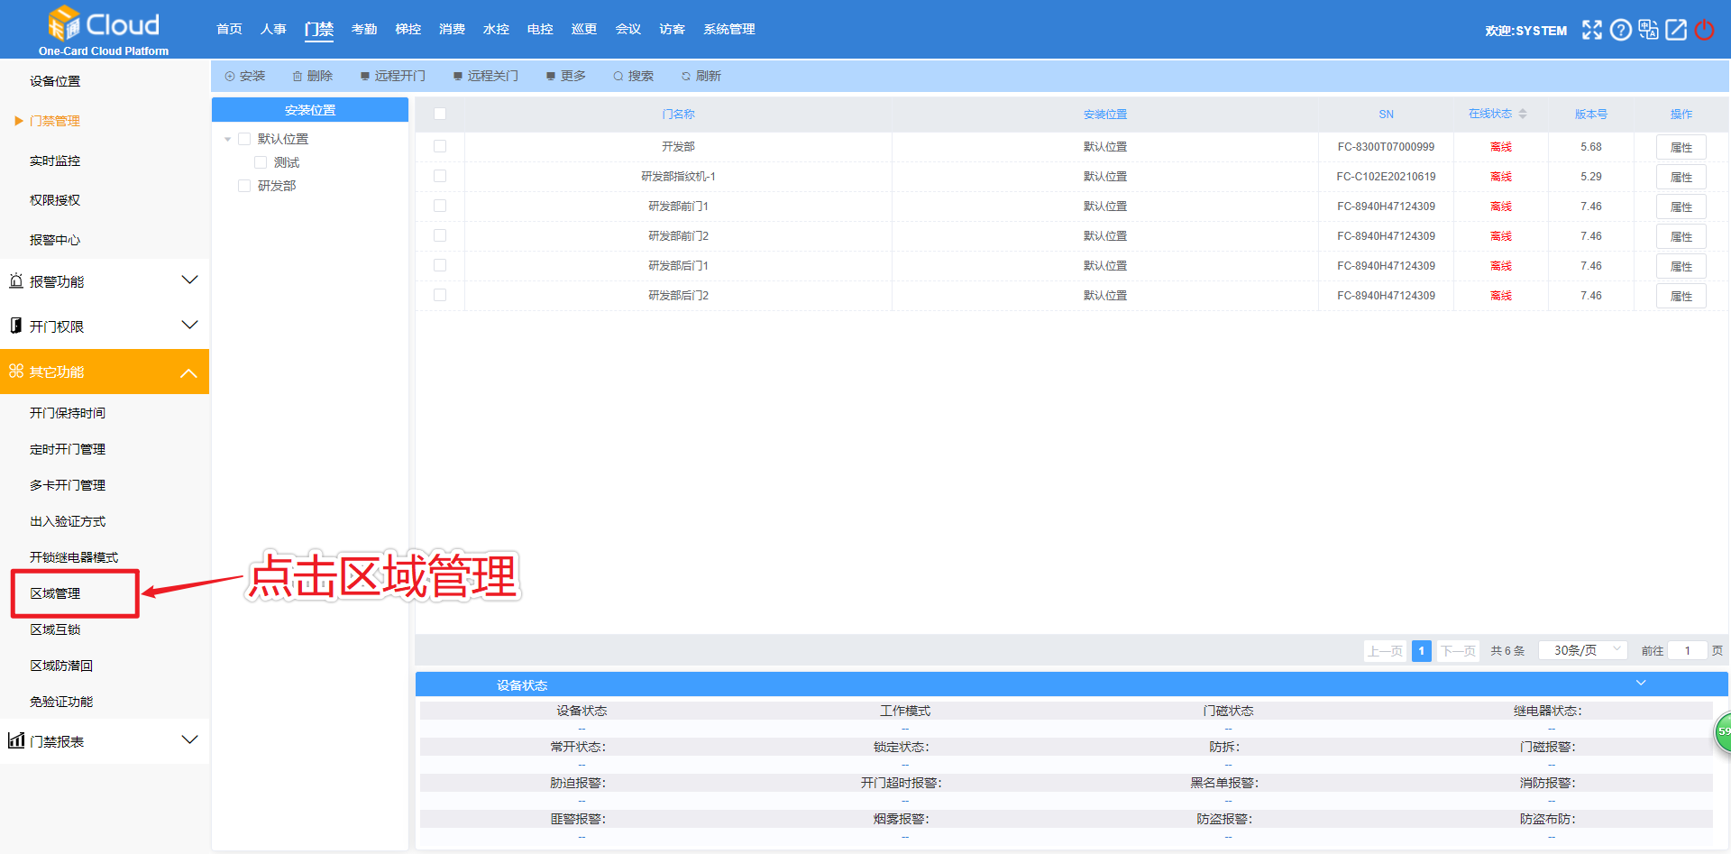The height and width of the screenshot is (854, 1731).
Task: Expand the 门禁报表 sidebar section
Action: [189, 740]
